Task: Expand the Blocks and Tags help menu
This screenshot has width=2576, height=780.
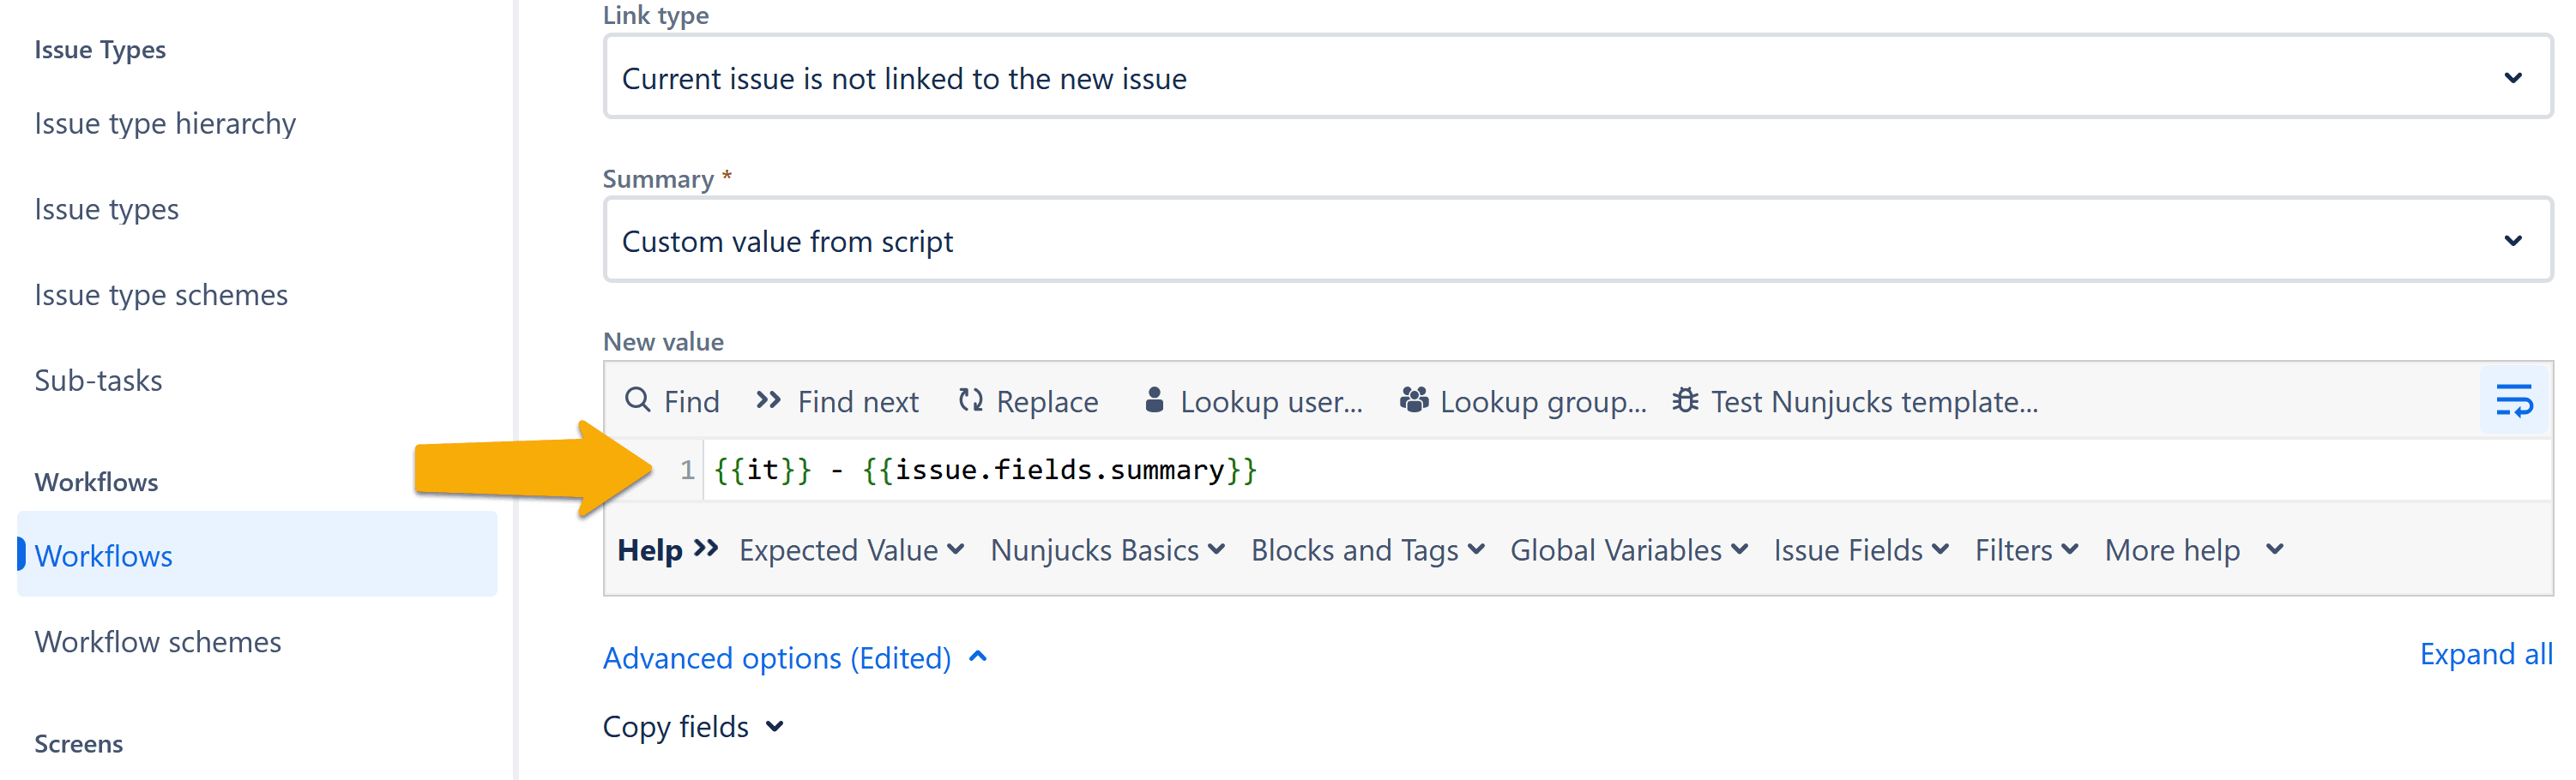Action: point(1367,549)
